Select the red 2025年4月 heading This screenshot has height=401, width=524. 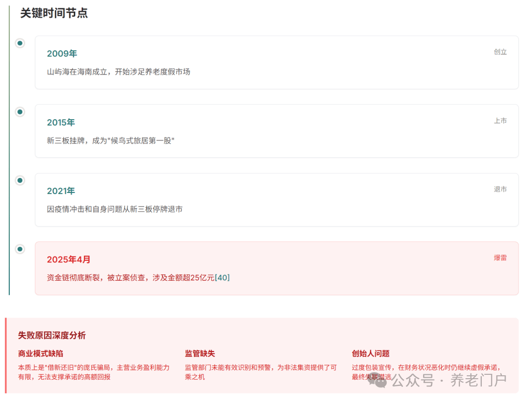point(69,260)
